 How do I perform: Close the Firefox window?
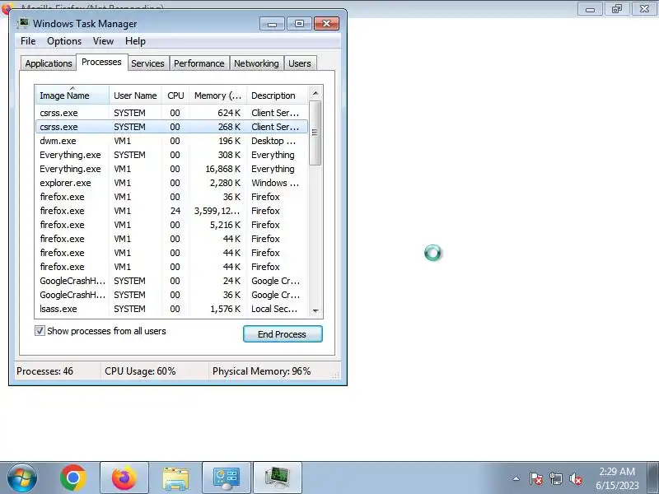(644, 9)
